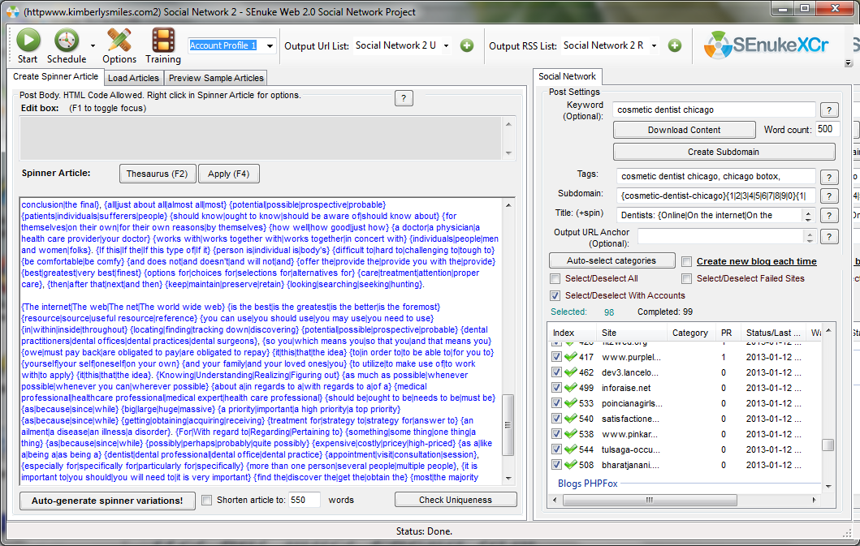Screen dimensions: 860x546
Task: Uncheck the row checkbox for site 417
Action: [557, 357]
